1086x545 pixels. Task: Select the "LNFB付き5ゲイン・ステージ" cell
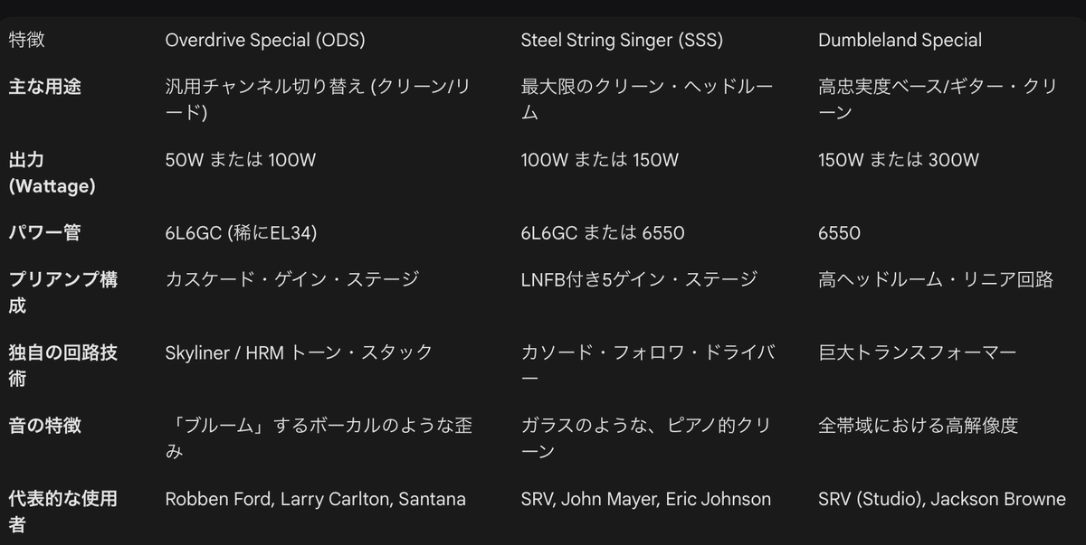[x=639, y=280]
